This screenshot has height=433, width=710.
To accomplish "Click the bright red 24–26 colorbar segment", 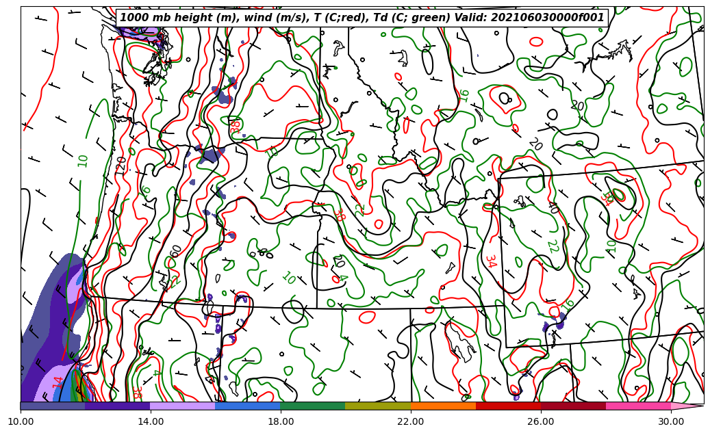I will [508, 406].
